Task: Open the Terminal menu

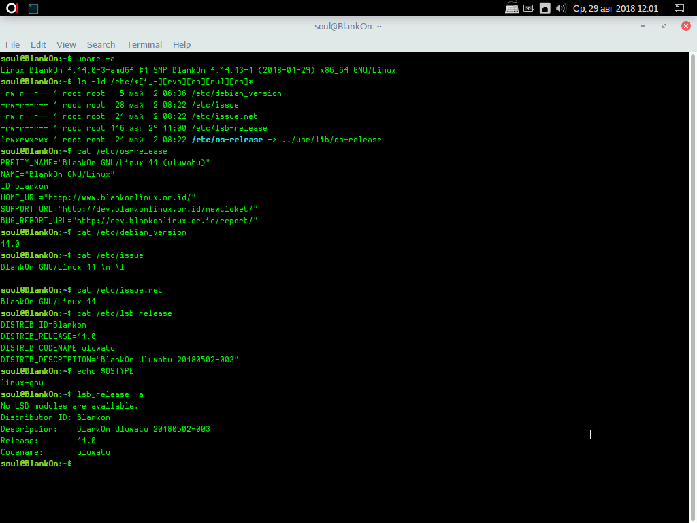Action: tap(144, 44)
